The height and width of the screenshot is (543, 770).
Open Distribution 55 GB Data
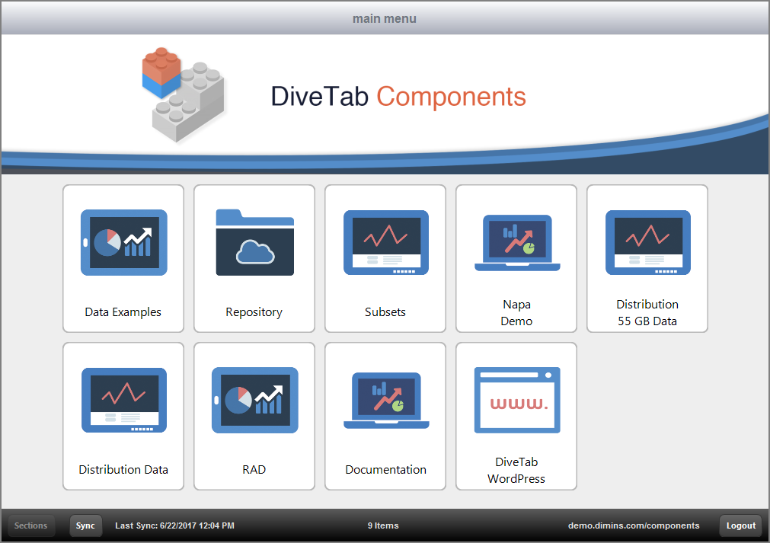647,258
